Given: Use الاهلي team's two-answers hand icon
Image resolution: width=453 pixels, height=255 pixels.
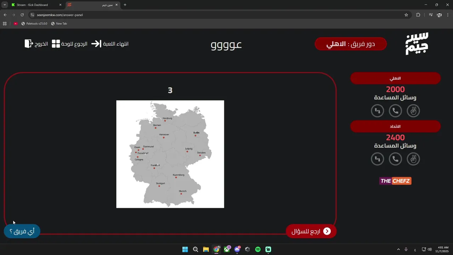Looking at the screenshot, I should pos(413,111).
